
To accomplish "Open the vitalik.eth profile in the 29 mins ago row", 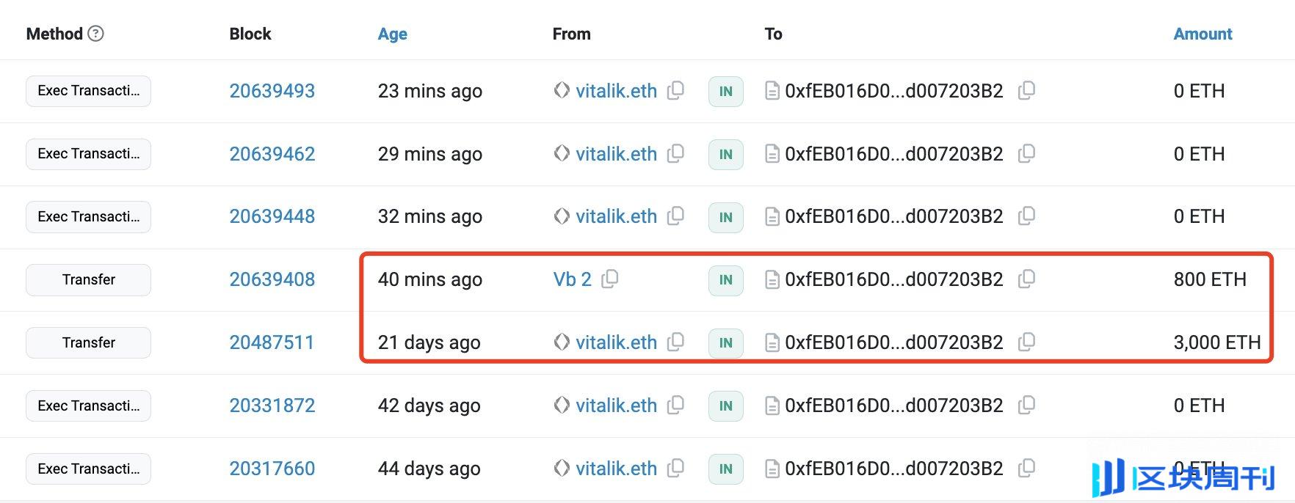I will (617, 154).
